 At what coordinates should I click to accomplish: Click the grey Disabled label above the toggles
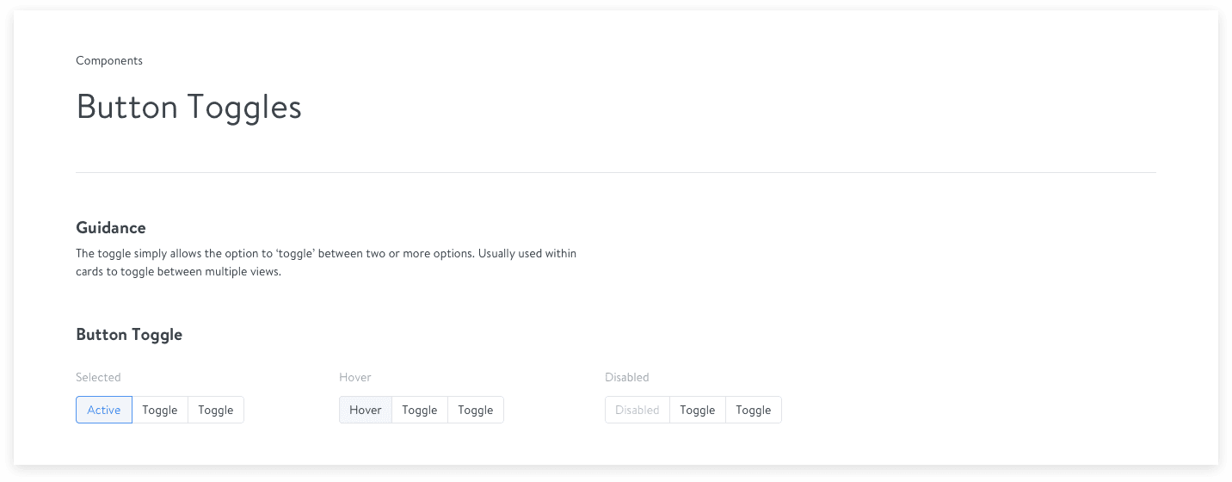(627, 377)
